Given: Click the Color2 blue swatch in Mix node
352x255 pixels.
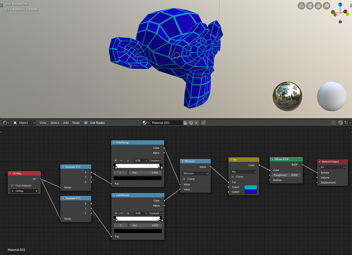Looking at the screenshot, I should pos(250,192).
